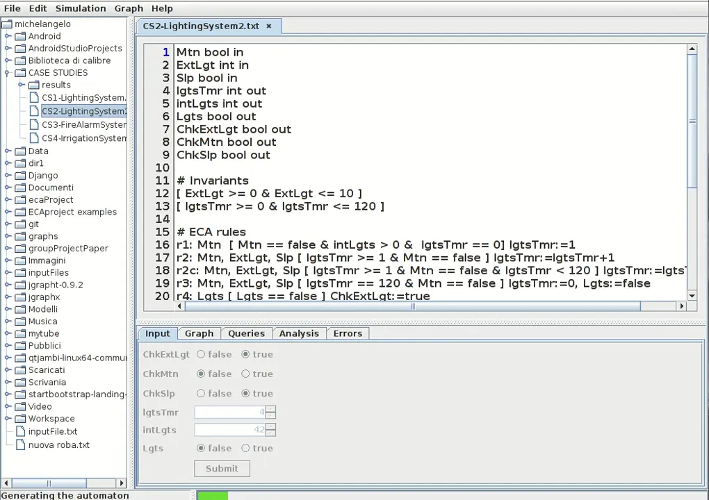This screenshot has height=500, width=709.
Task: Switch to the Analysis tab
Action: point(299,333)
